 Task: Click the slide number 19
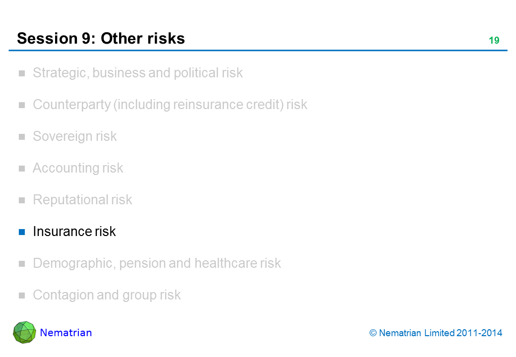[494, 41]
